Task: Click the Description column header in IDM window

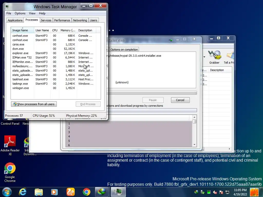Action: pos(220,70)
